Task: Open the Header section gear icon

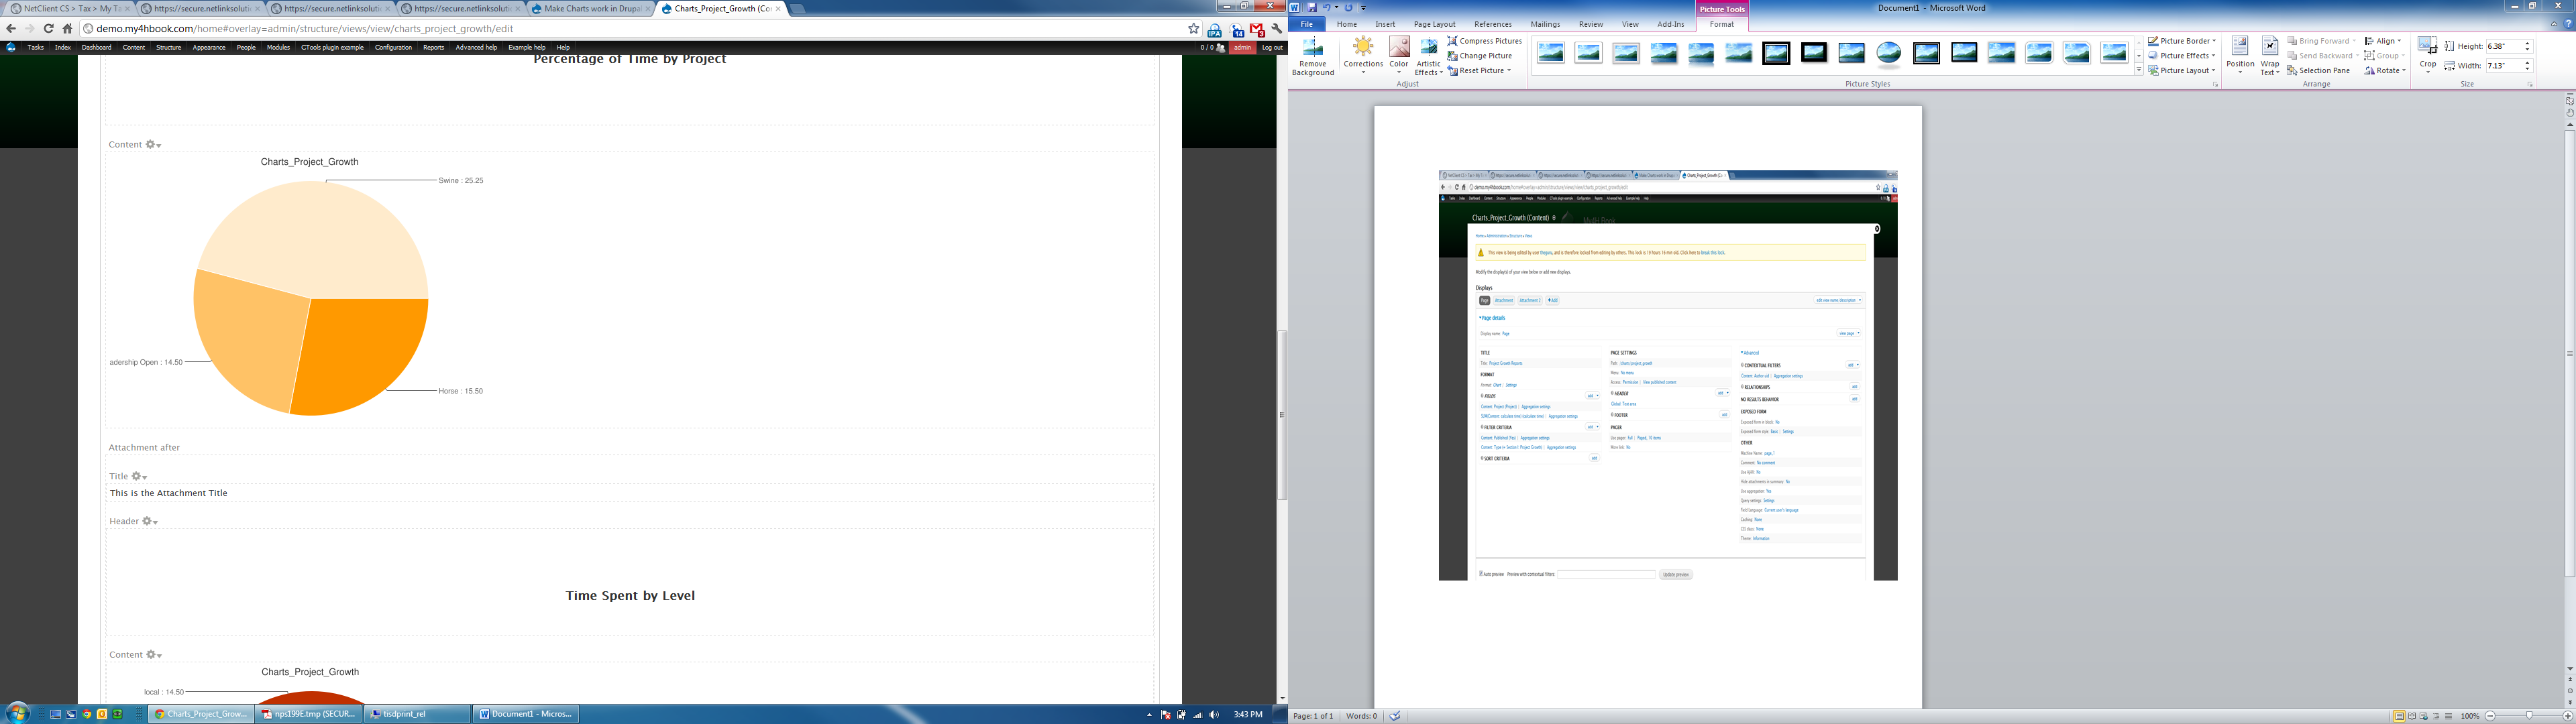Action: pos(150,522)
